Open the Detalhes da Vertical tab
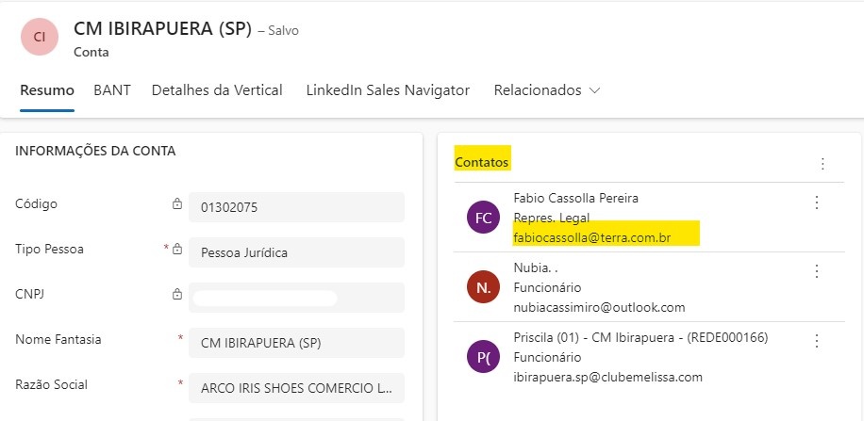The width and height of the screenshot is (864, 421). tap(217, 90)
